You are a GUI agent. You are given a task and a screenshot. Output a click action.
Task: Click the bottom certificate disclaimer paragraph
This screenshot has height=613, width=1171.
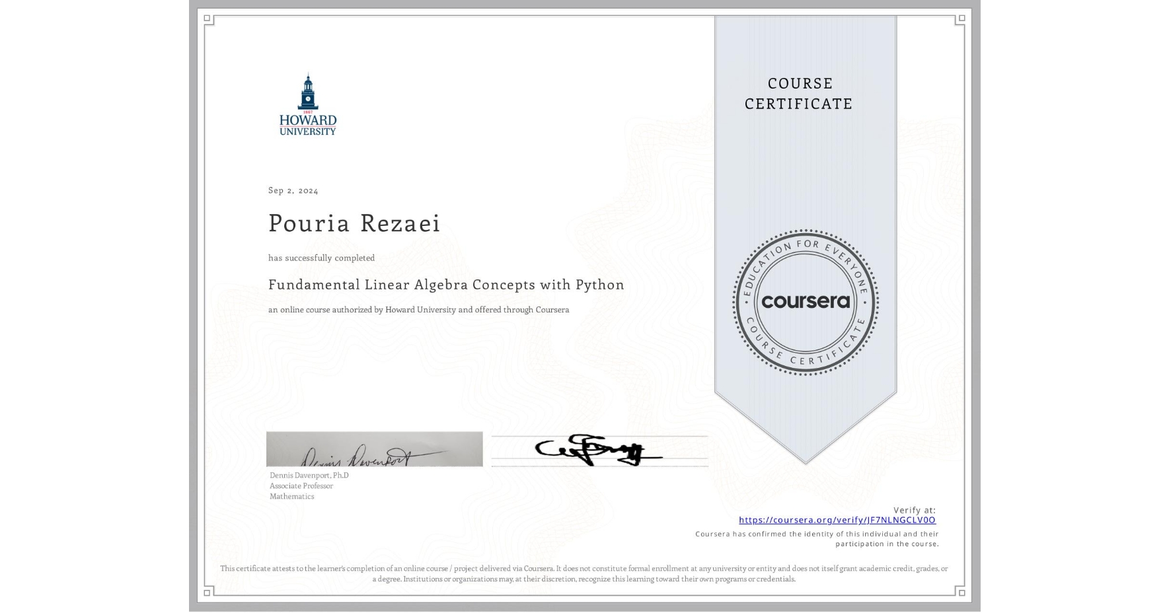pos(584,573)
